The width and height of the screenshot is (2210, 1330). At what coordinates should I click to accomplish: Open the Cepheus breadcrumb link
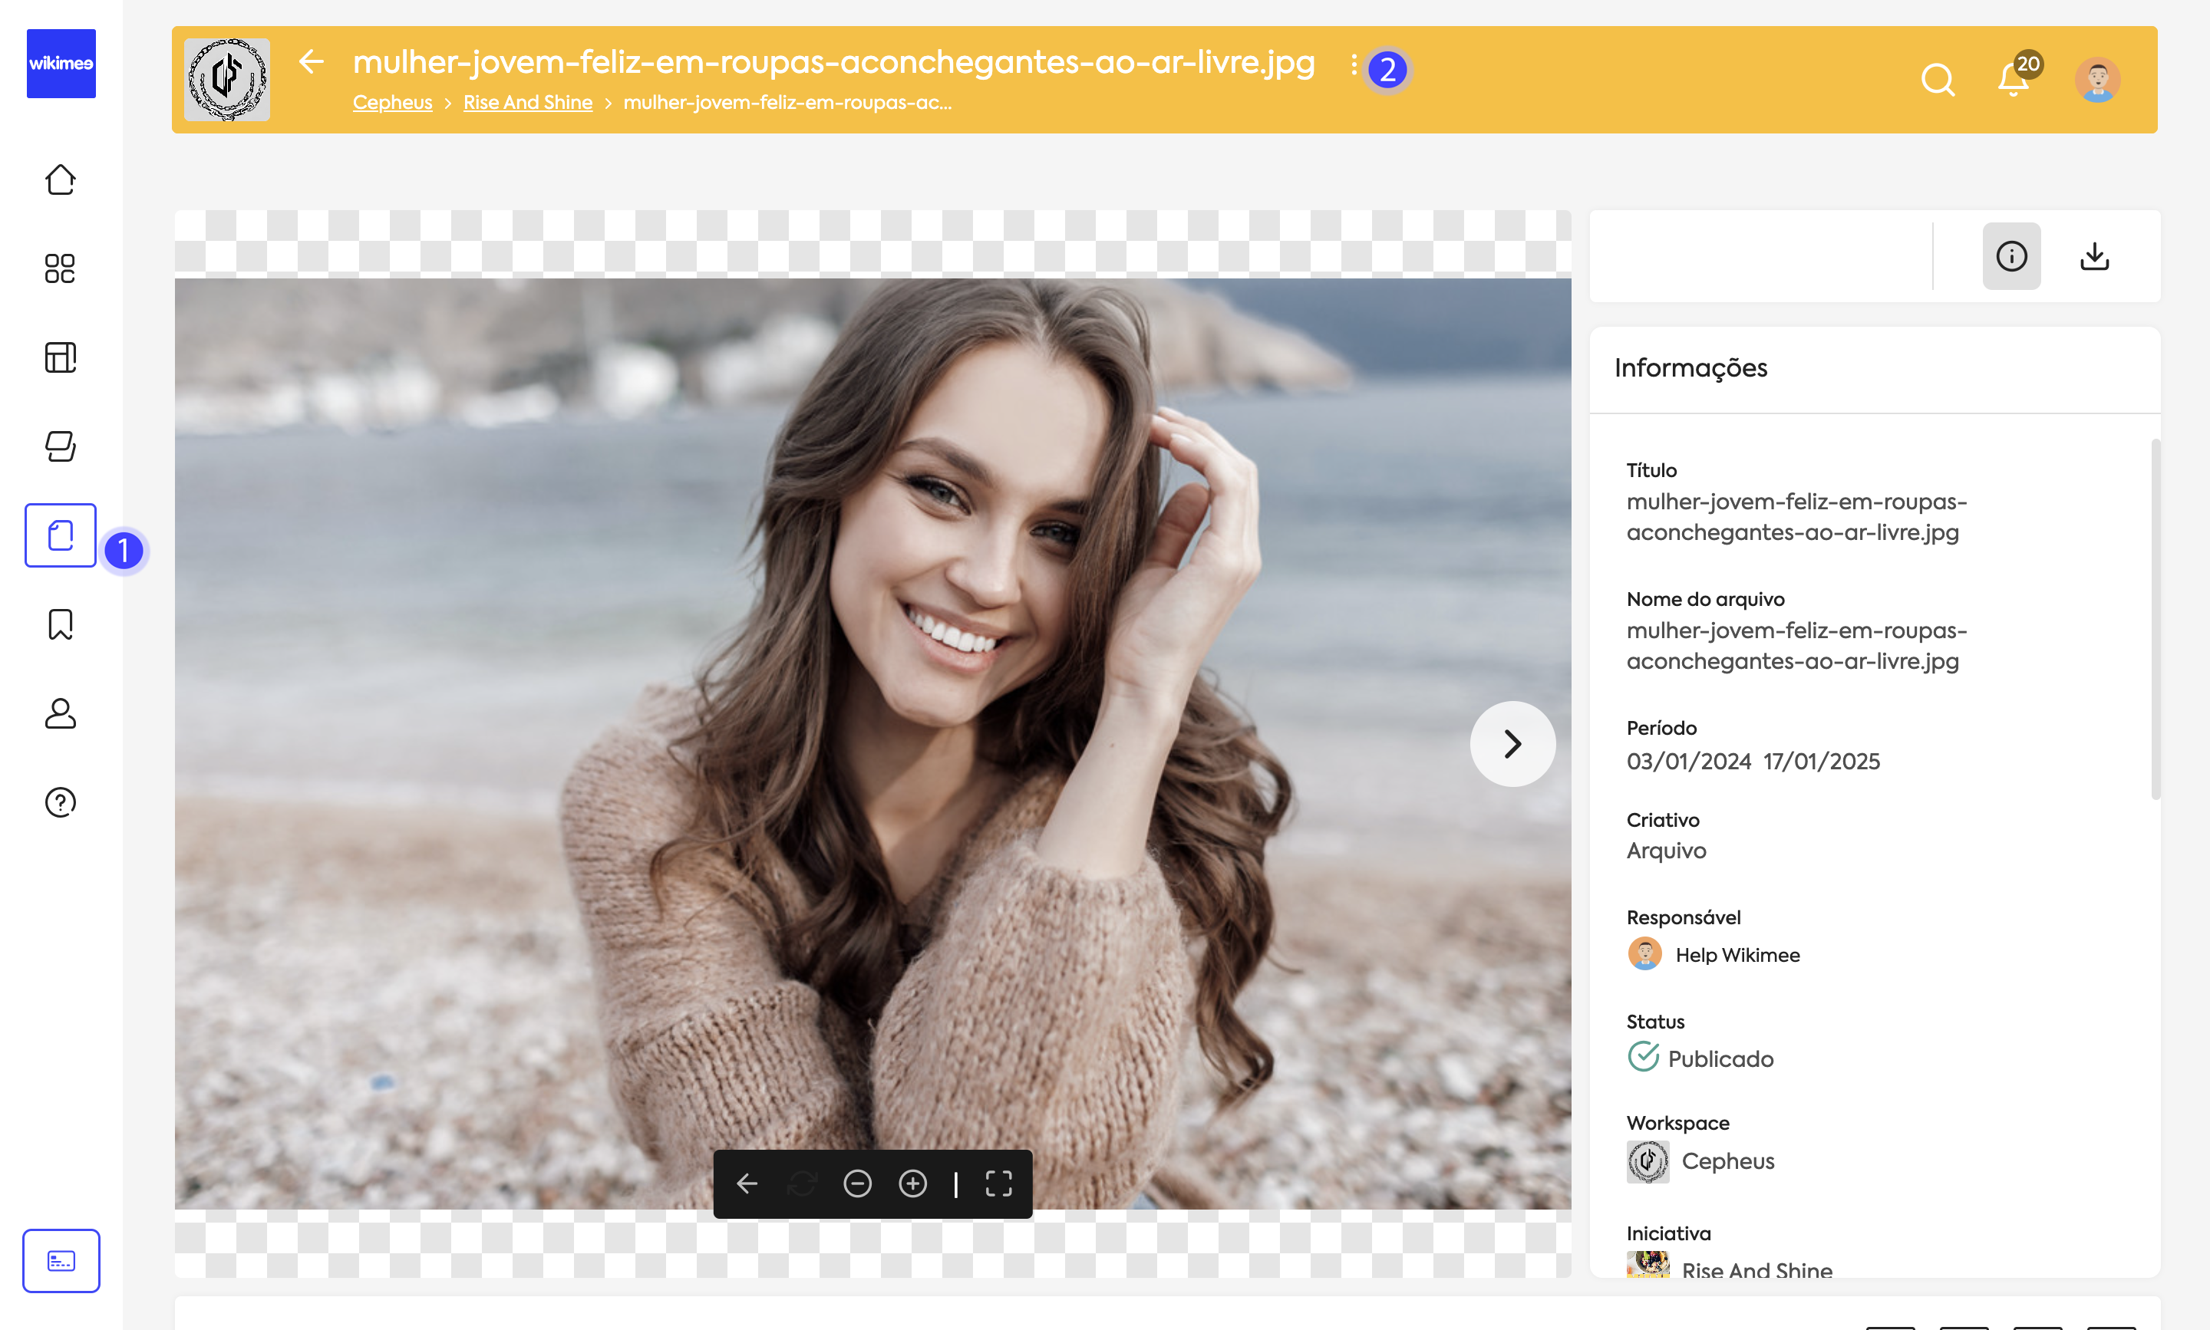point(392,102)
